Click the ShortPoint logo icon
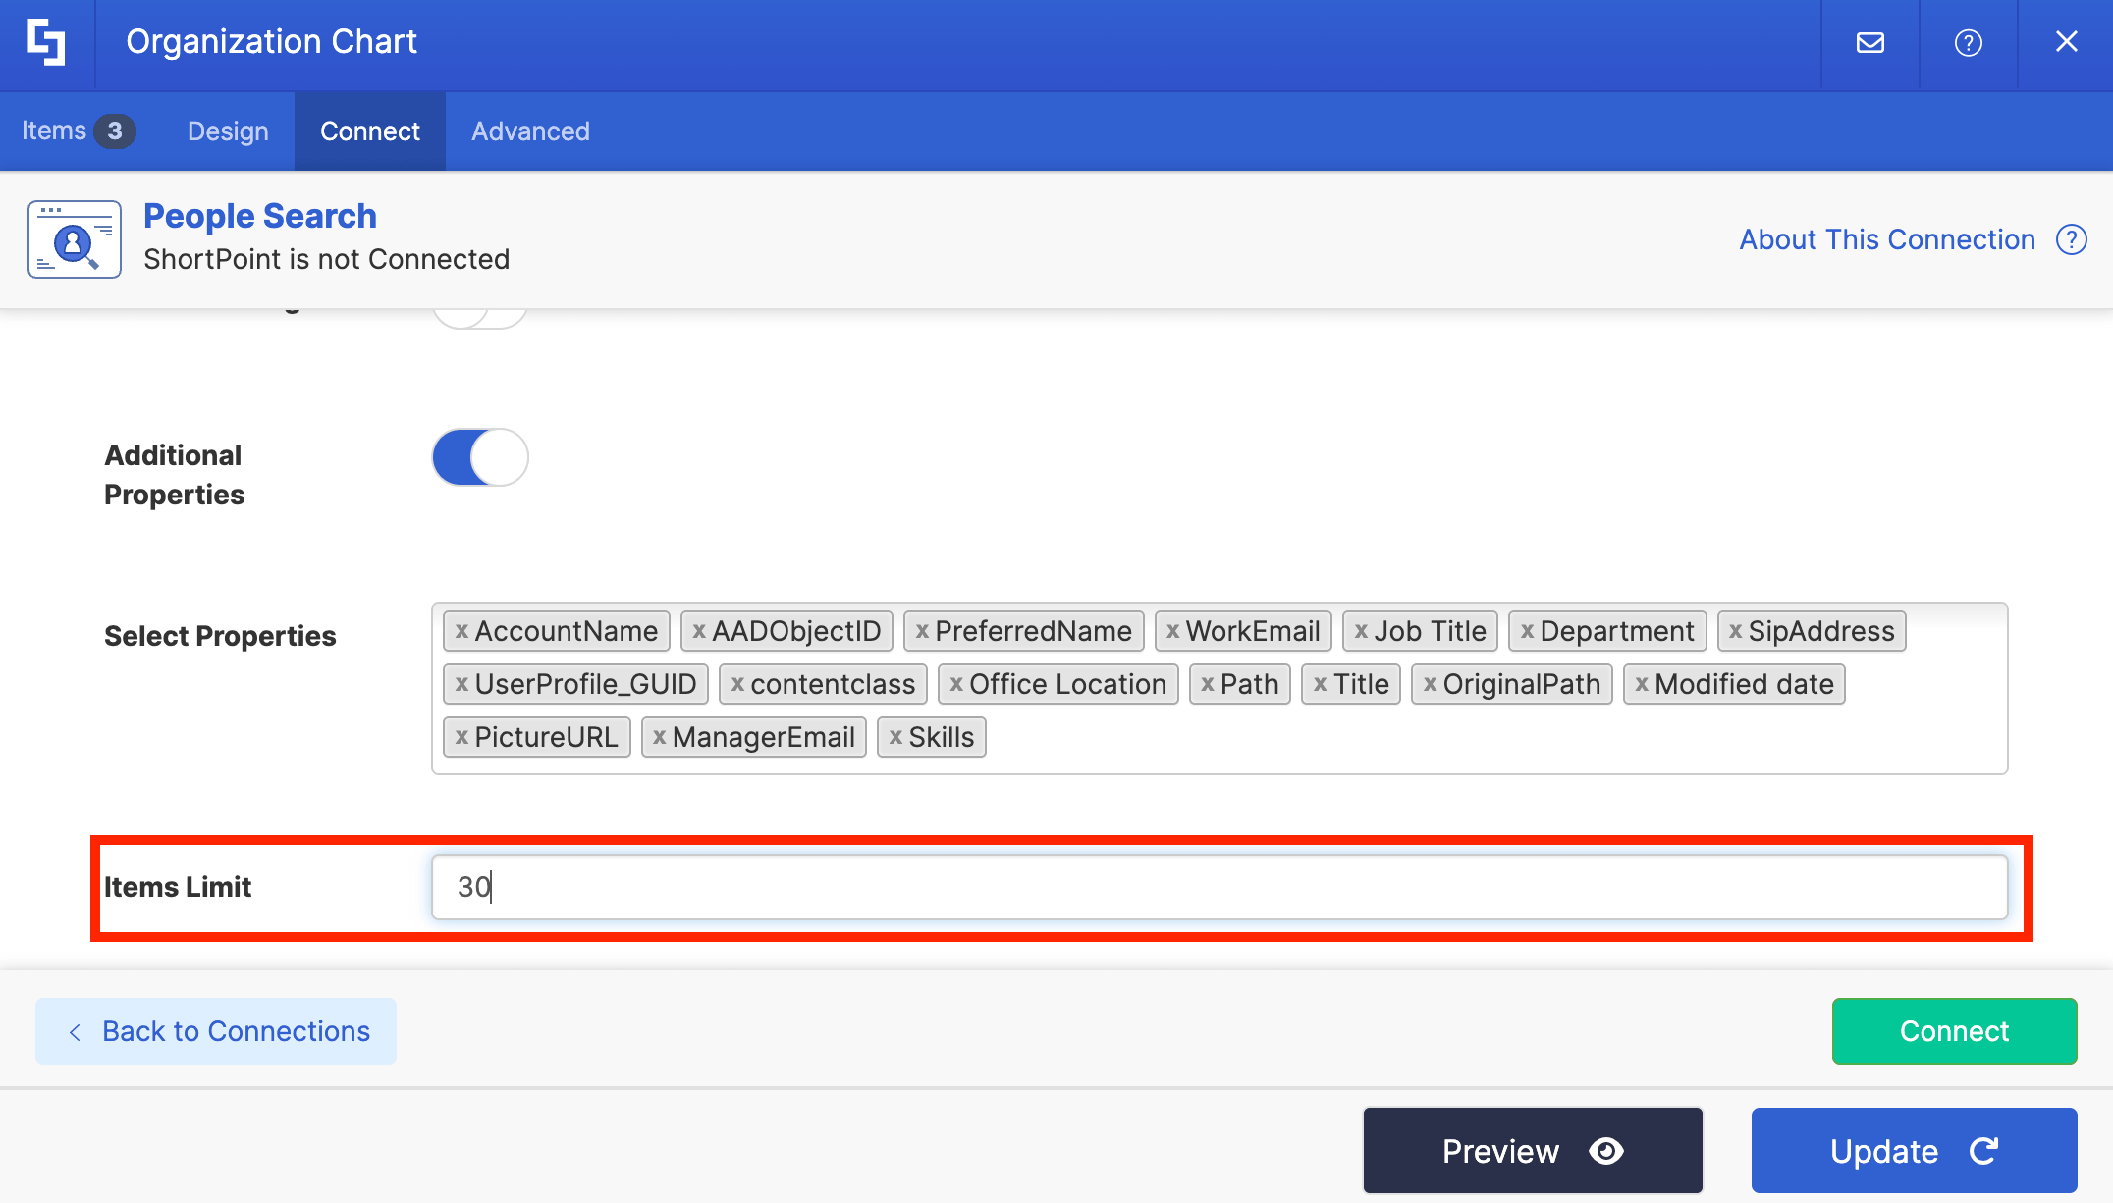Image resolution: width=2113 pixels, height=1203 pixels. point(46,42)
